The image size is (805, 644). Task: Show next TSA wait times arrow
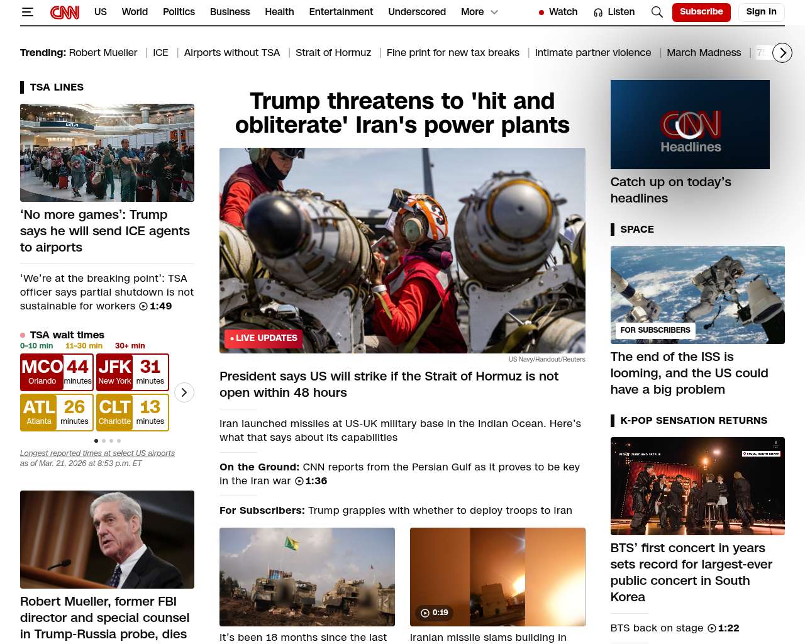pos(184,392)
